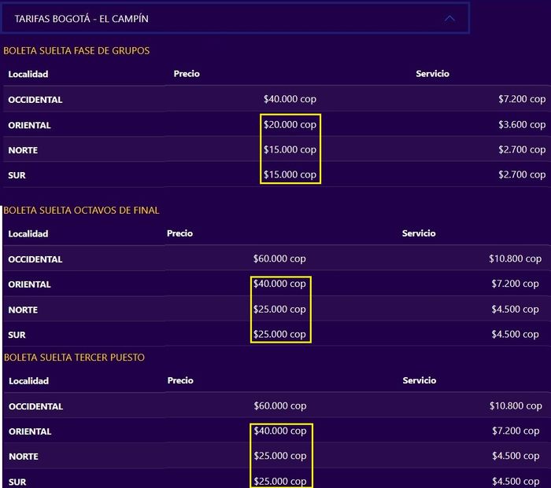The width and height of the screenshot is (551, 488).
Task: Click Servicio column header in Tercer Puesto table
Action: [419, 380]
